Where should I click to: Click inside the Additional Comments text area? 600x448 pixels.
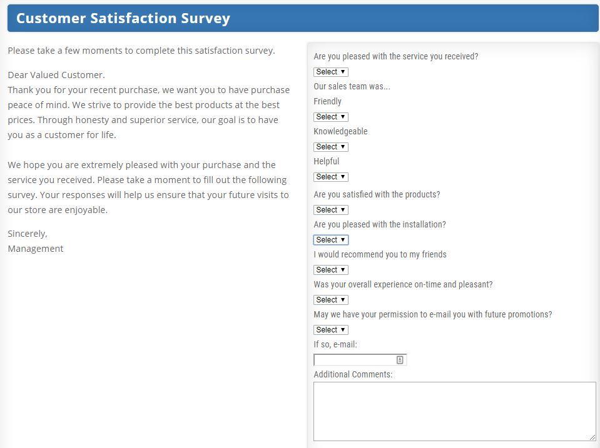pyautogui.click(x=455, y=411)
